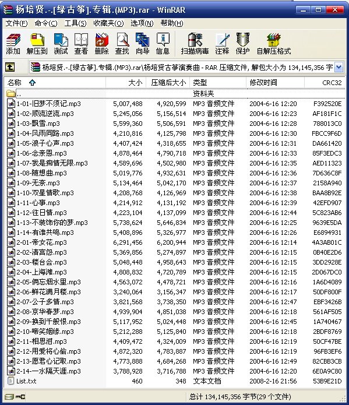
Task: Click the 解压到 (Extract to) toolbar icon
Action: pos(37,40)
